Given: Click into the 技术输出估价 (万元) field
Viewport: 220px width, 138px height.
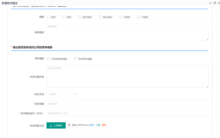Looking at the screenshot, I should [127, 113].
